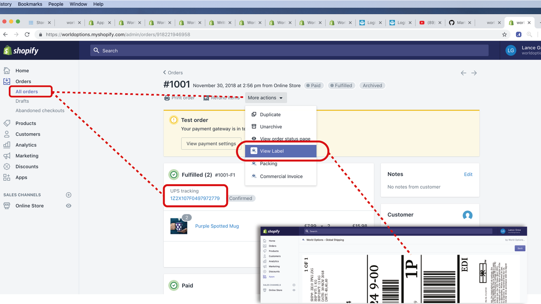Focus the Shopify search field

(x=289, y=51)
